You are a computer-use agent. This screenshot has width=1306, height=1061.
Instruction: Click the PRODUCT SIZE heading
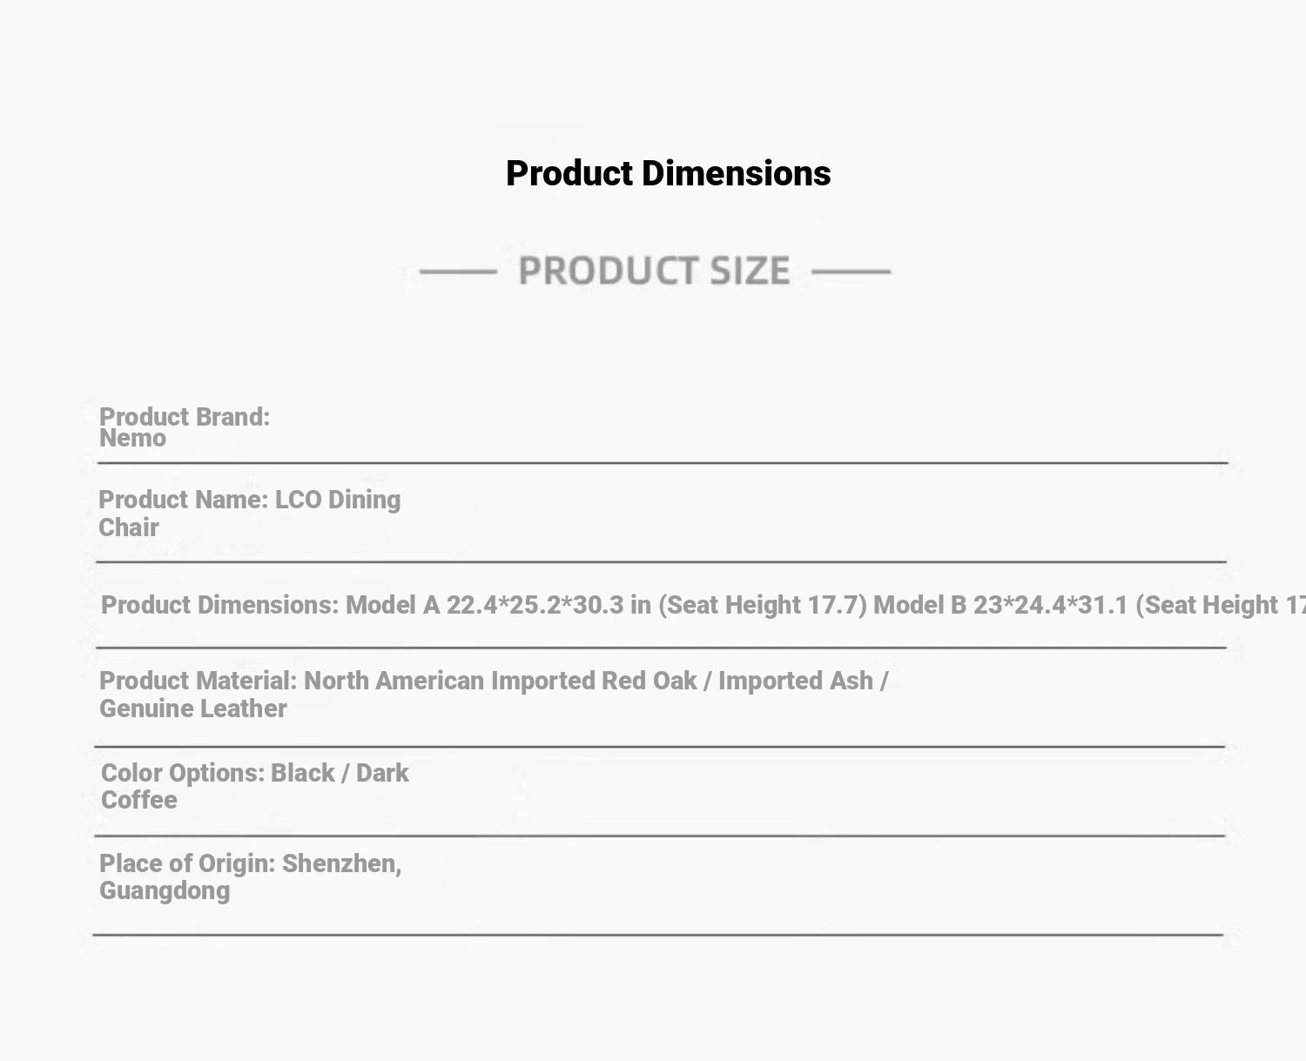click(x=654, y=271)
